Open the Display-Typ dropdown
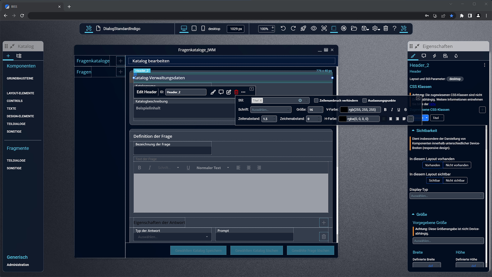The width and height of the screenshot is (492, 277). point(446,196)
